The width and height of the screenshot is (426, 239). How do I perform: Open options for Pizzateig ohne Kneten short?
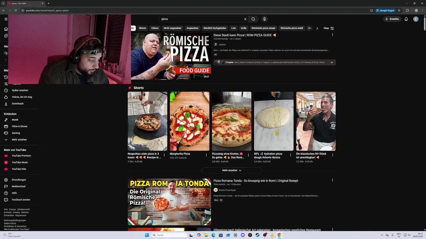(x=248, y=155)
